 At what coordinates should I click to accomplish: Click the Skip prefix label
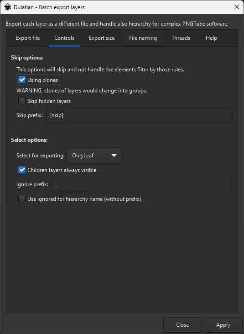tap(30, 115)
